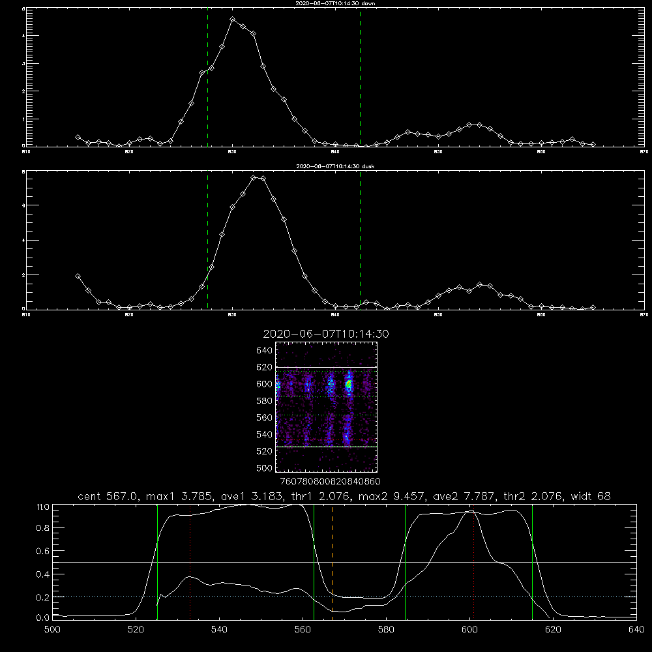The image size is (652, 652).
Task: Click the dotted cyan 0.2 threshold line in bottom plot
Action: point(345,597)
